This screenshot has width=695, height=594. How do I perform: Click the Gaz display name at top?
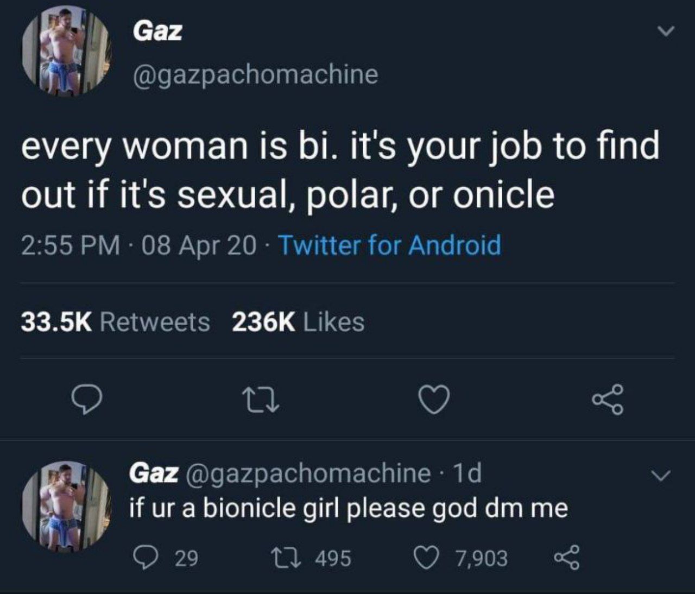click(x=157, y=32)
